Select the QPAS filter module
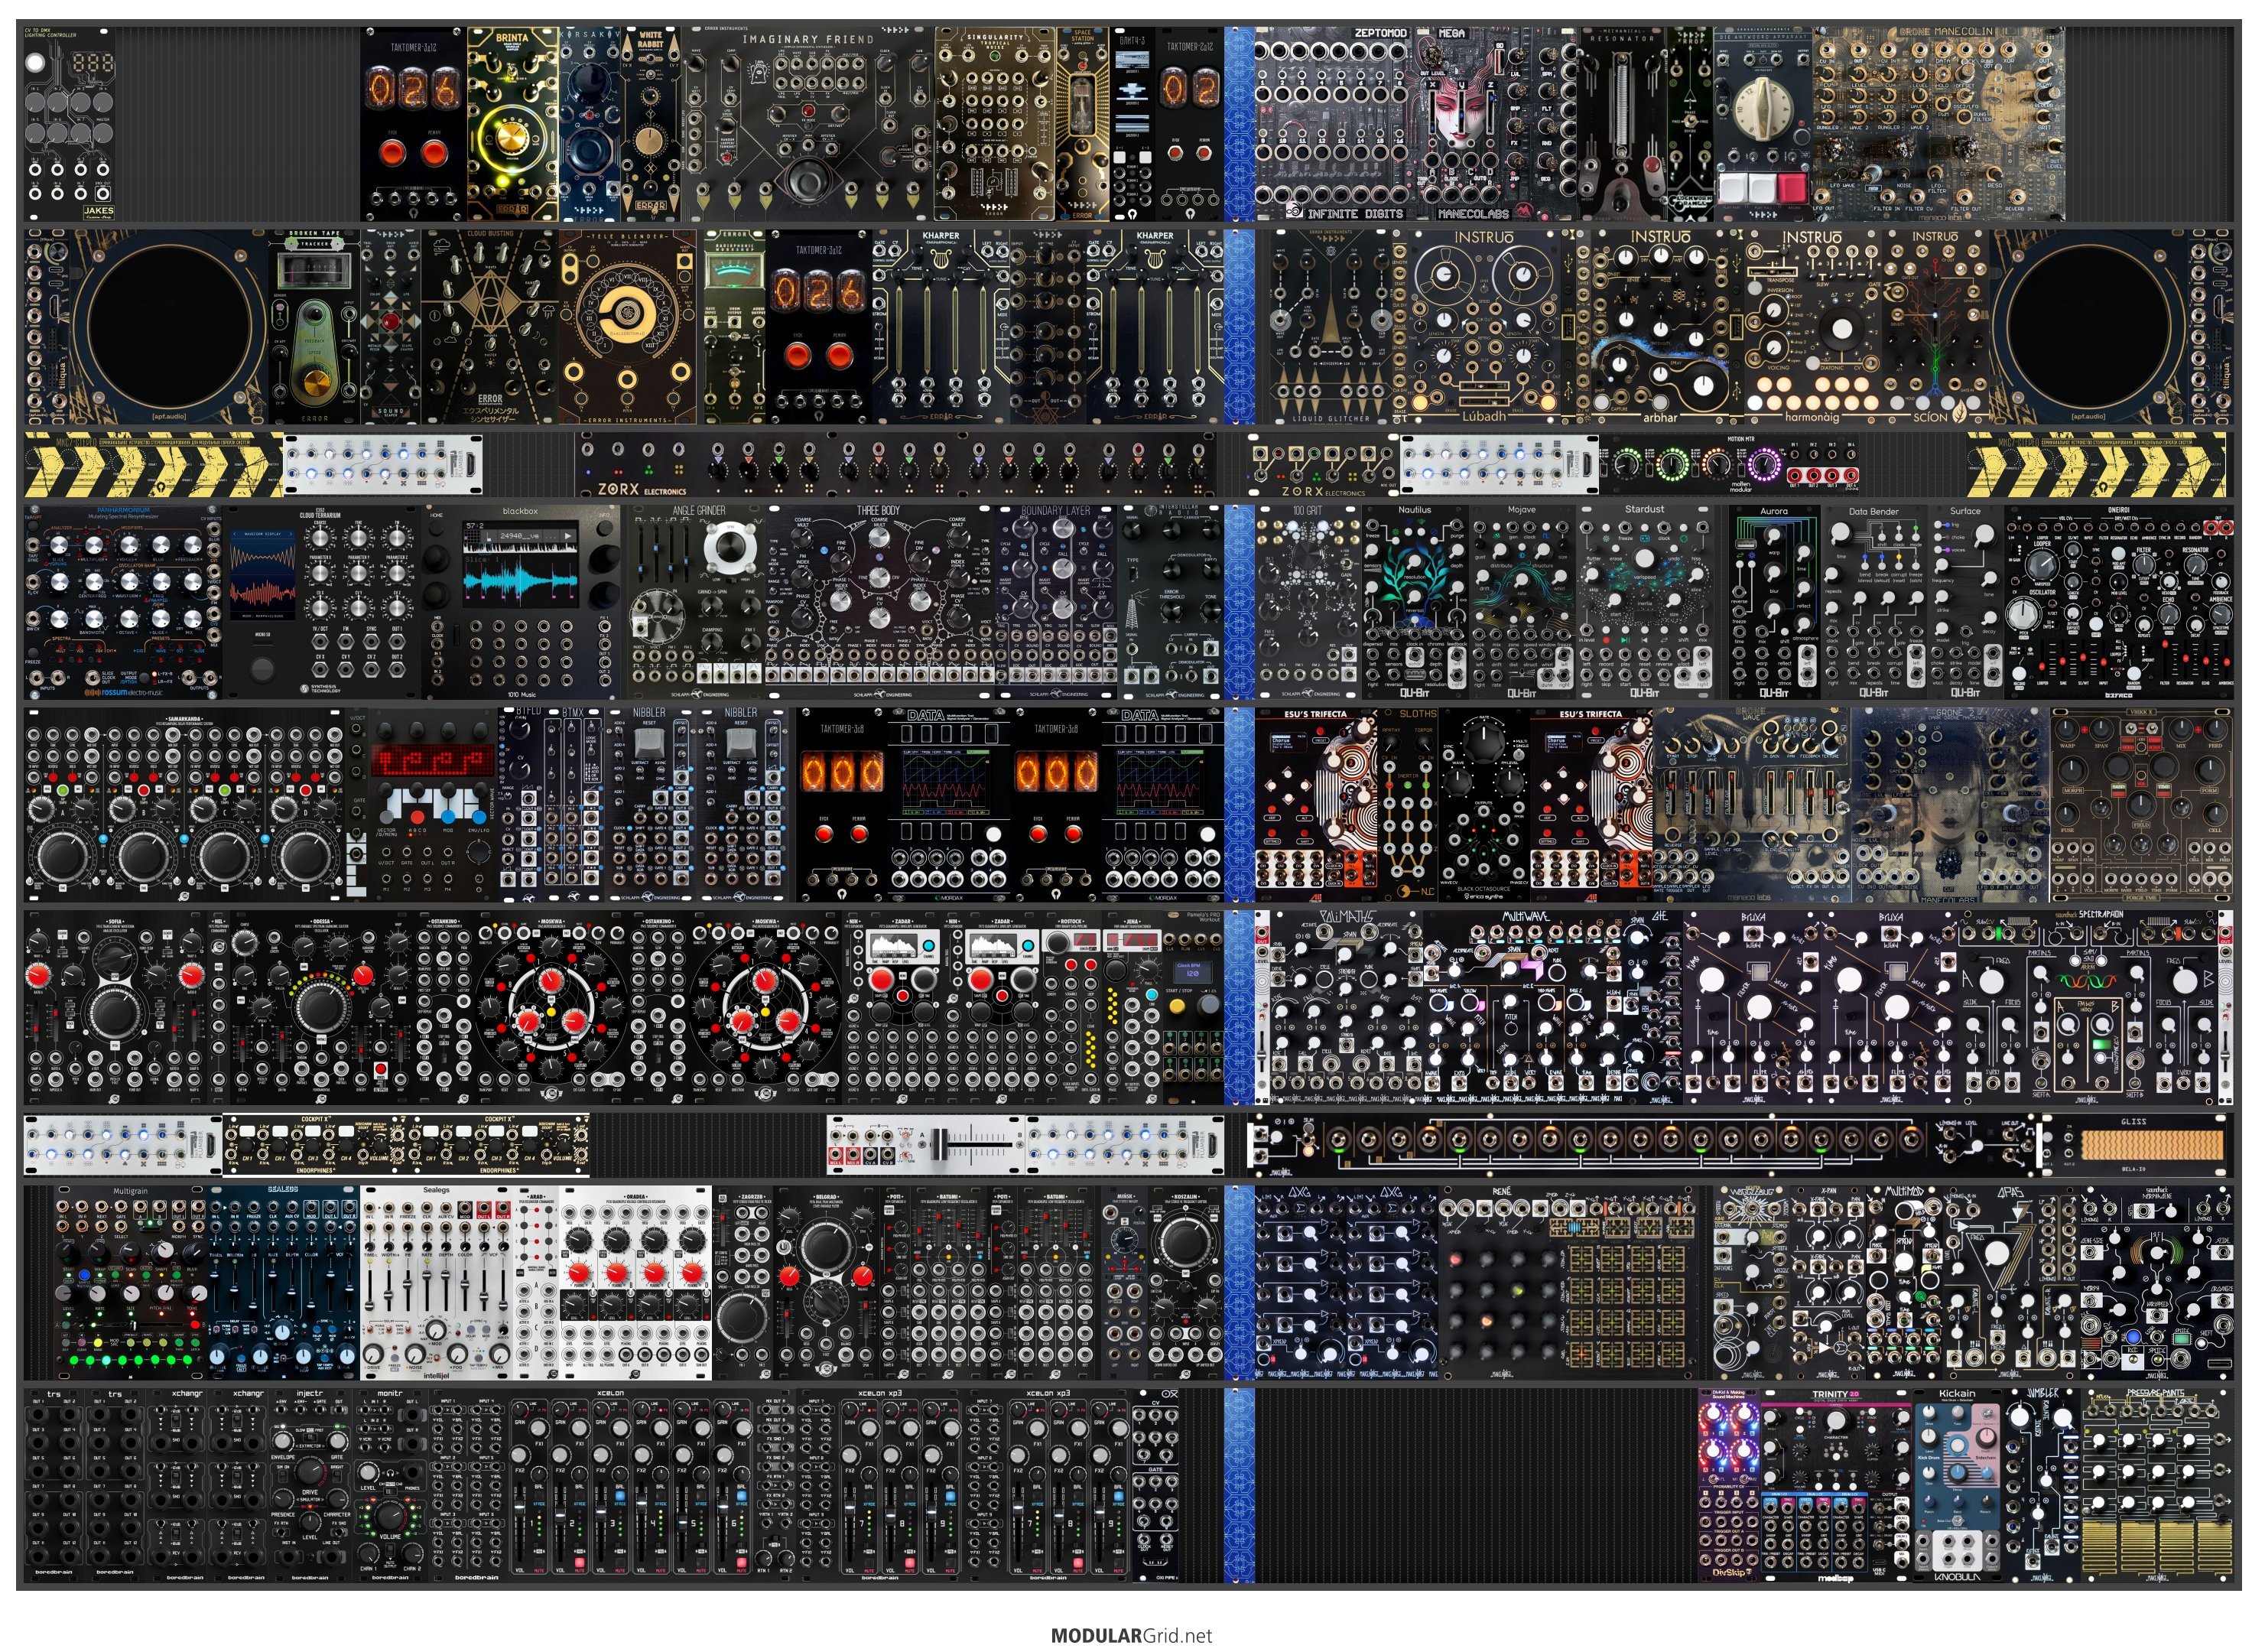Screen dimensions: 2265x1652 (x=2011, y=1282)
